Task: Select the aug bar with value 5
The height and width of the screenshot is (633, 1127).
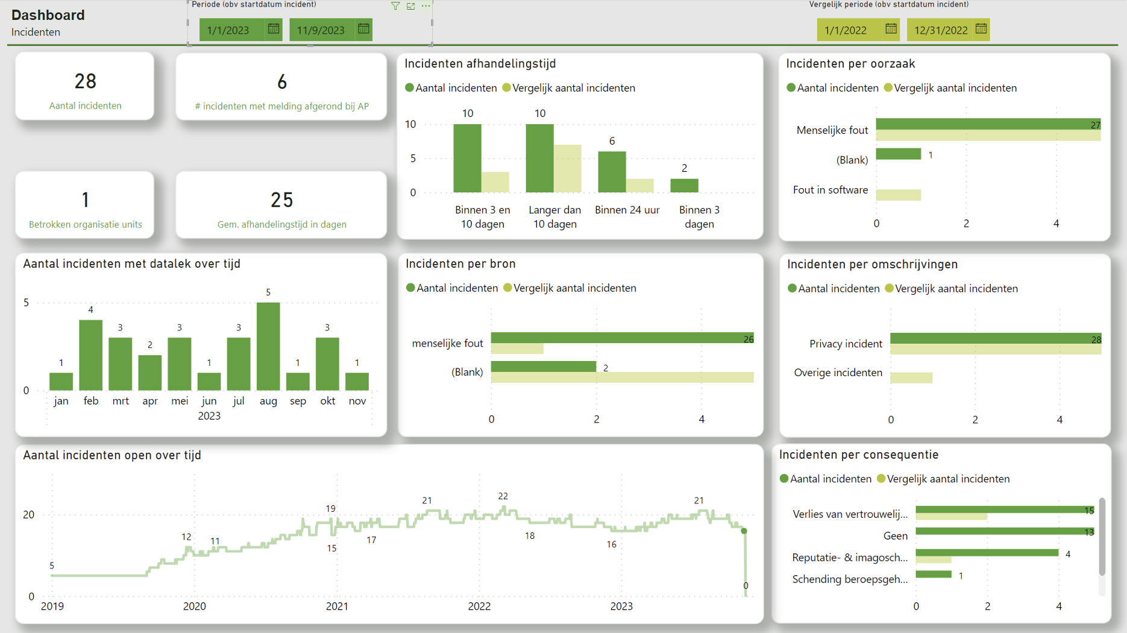Action: click(268, 347)
